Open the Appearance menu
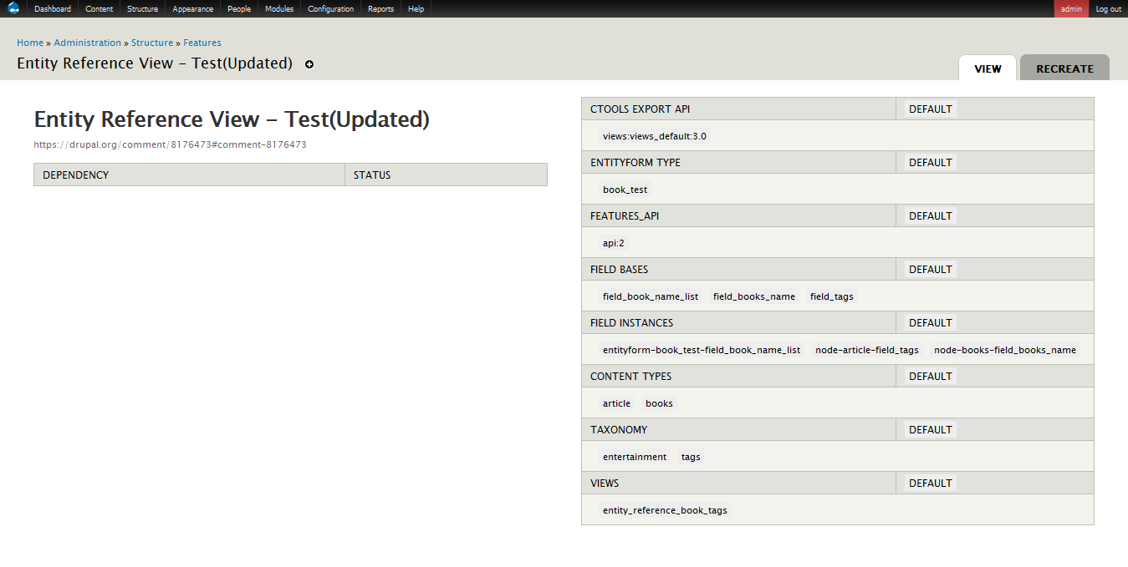 pyautogui.click(x=192, y=9)
